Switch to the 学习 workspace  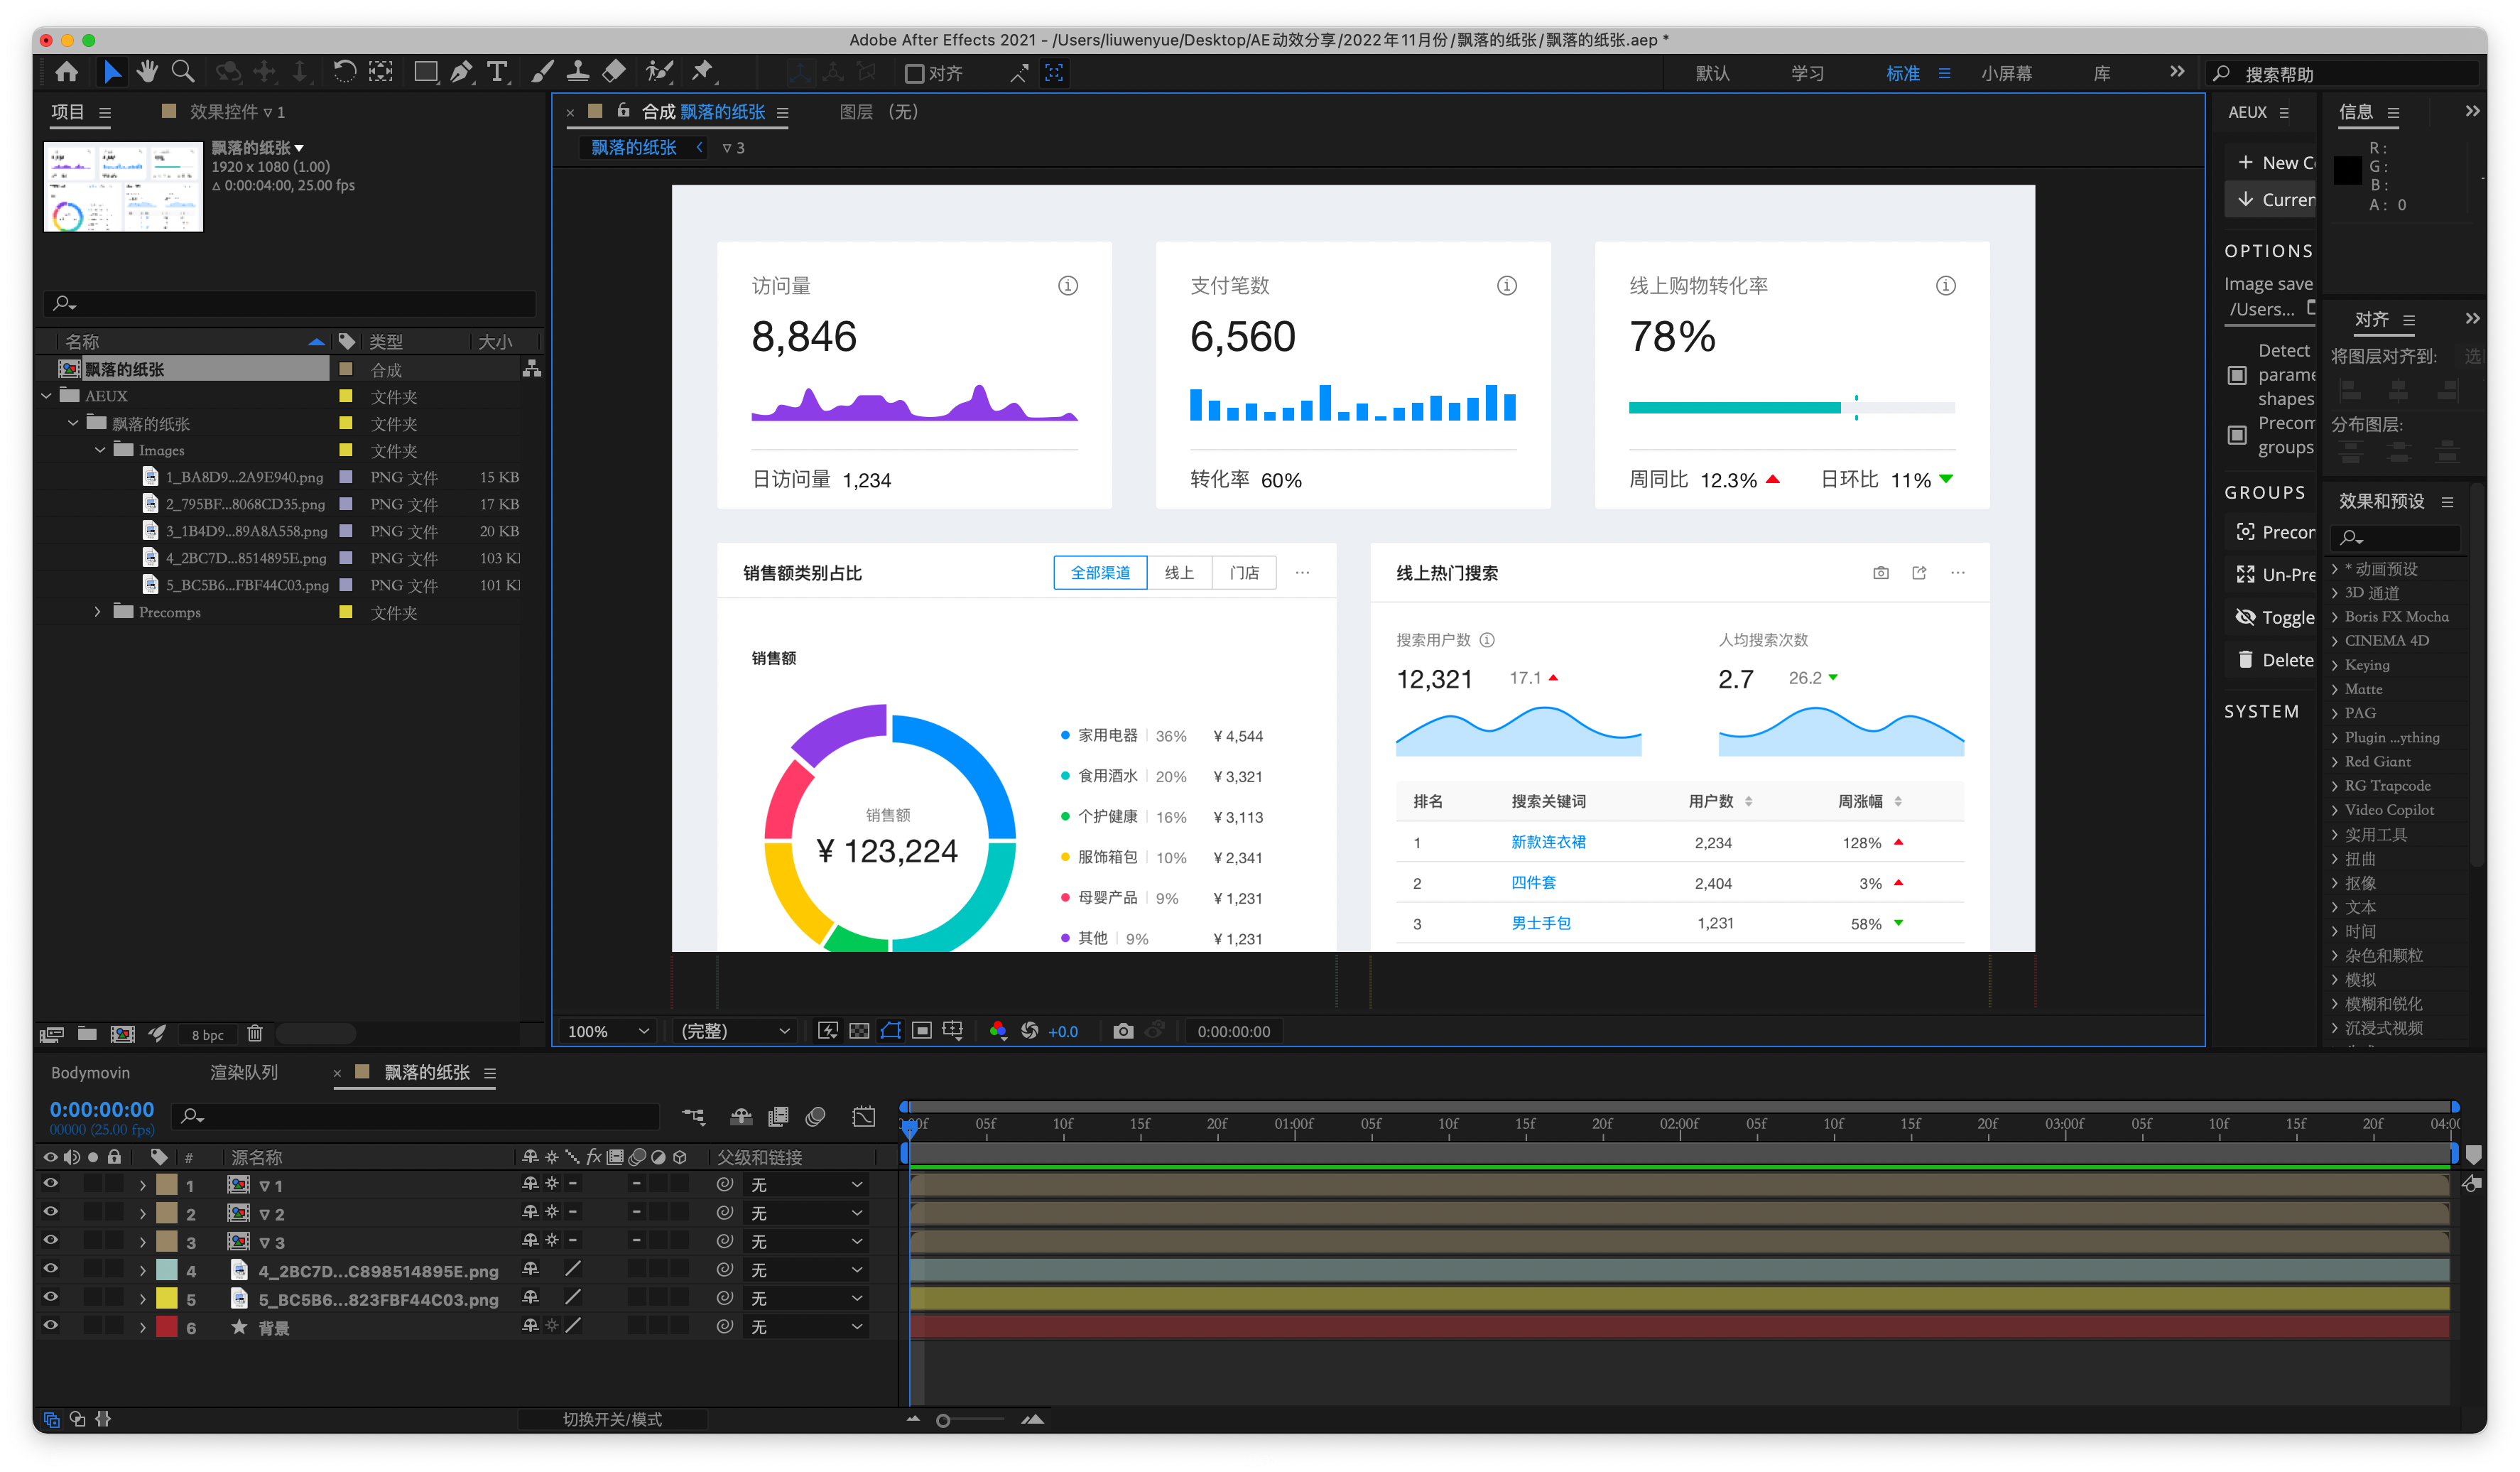(x=1807, y=73)
